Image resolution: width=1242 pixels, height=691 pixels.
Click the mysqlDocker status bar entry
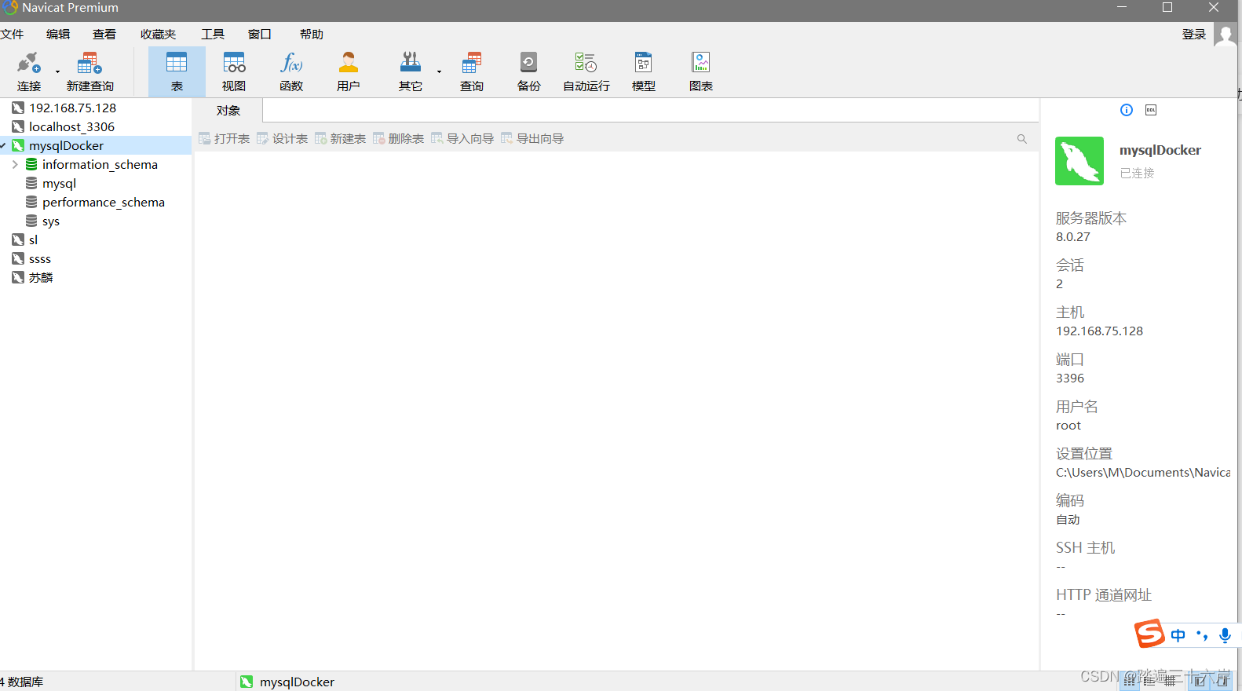287,682
